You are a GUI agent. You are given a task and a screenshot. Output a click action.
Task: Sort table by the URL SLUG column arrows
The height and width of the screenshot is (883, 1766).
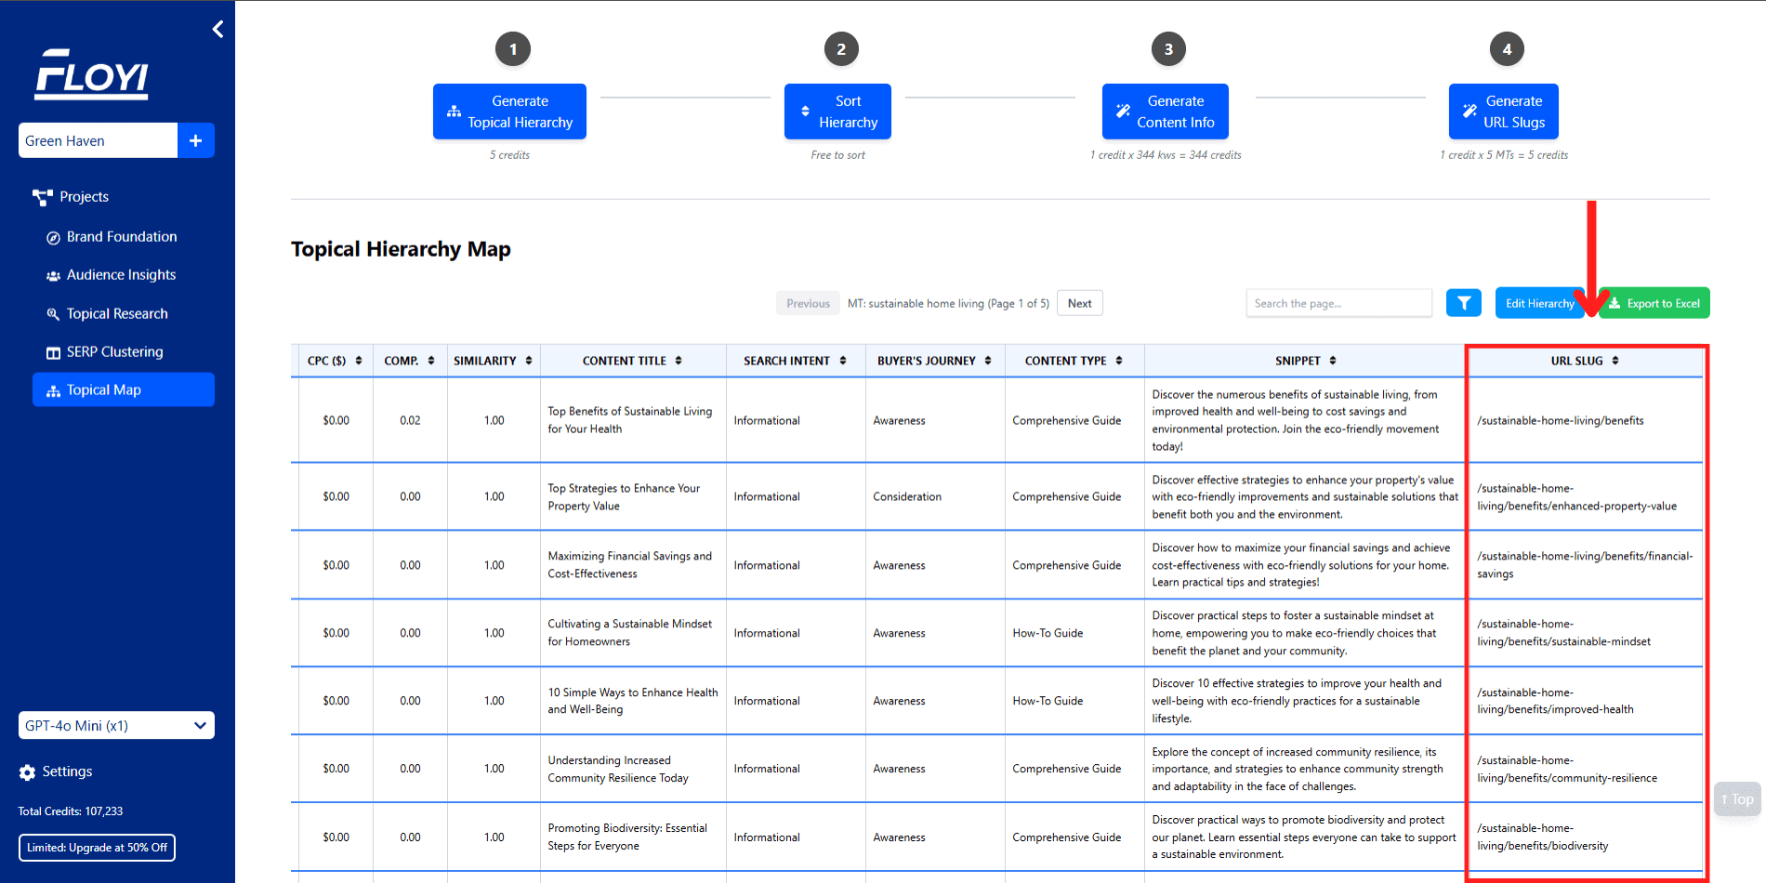pyautogui.click(x=1615, y=361)
